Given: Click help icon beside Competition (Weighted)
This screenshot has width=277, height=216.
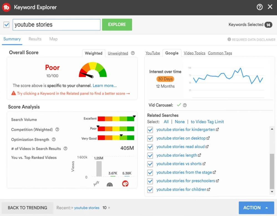Looking at the screenshot, I should click(57, 130).
